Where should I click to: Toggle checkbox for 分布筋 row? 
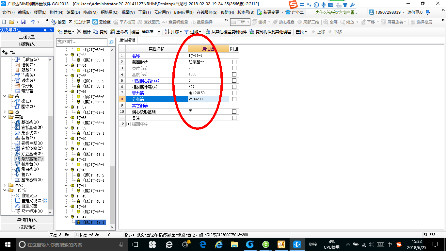[234, 99]
